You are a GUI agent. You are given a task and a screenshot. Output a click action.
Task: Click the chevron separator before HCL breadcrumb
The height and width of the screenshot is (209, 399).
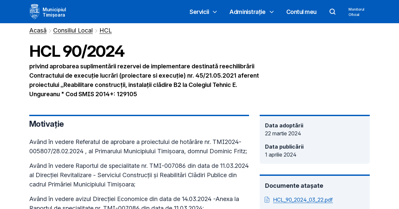[96, 31]
